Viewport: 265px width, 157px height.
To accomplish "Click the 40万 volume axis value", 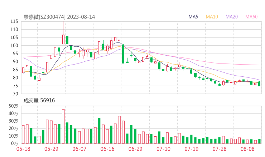I will 13,113.
